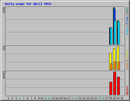
Task: Click the 219 y-axis value
Action: [4, 48]
